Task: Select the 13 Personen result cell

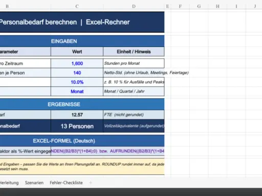Action: pyautogui.click(x=77, y=126)
